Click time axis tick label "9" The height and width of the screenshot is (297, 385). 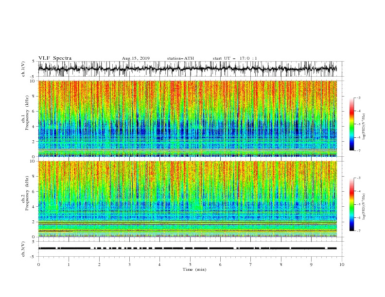click(x=311, y=264)
